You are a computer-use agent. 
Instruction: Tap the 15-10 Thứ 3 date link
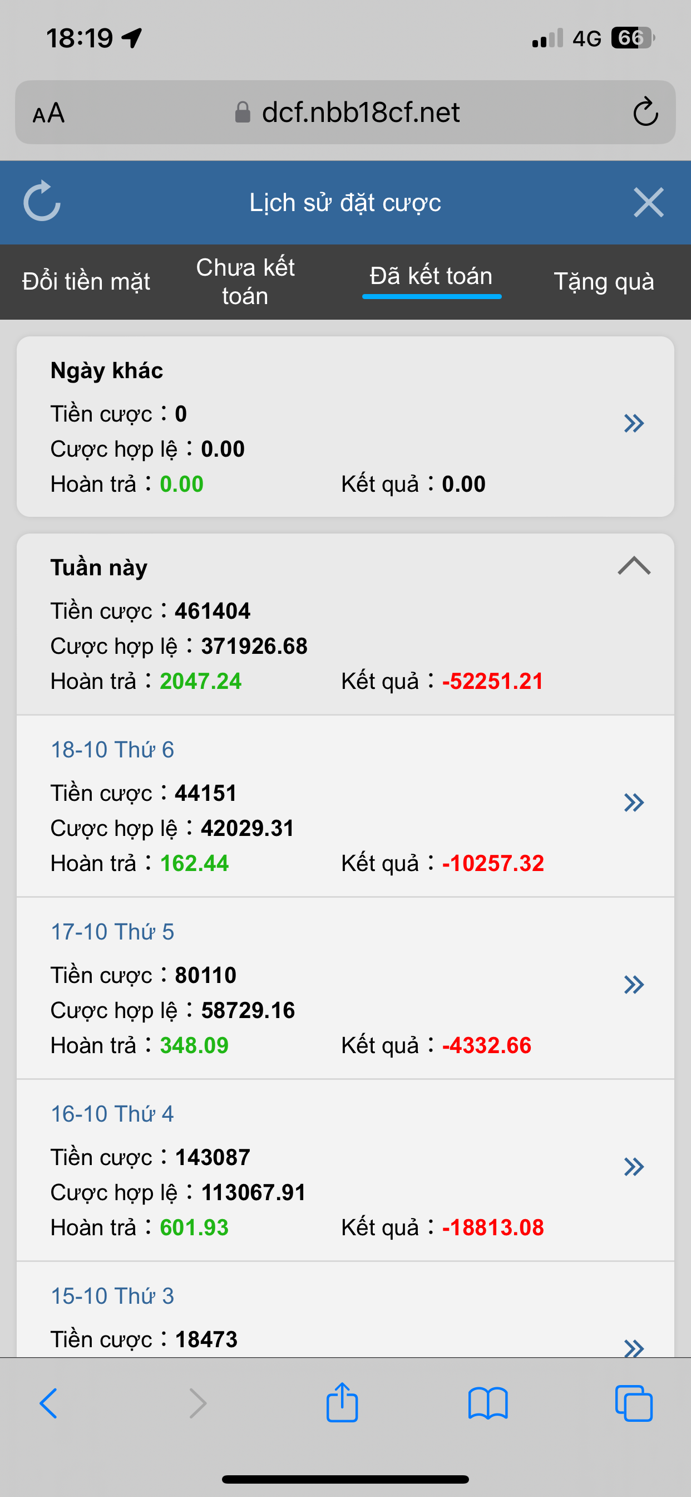(x=112, y=1296)
